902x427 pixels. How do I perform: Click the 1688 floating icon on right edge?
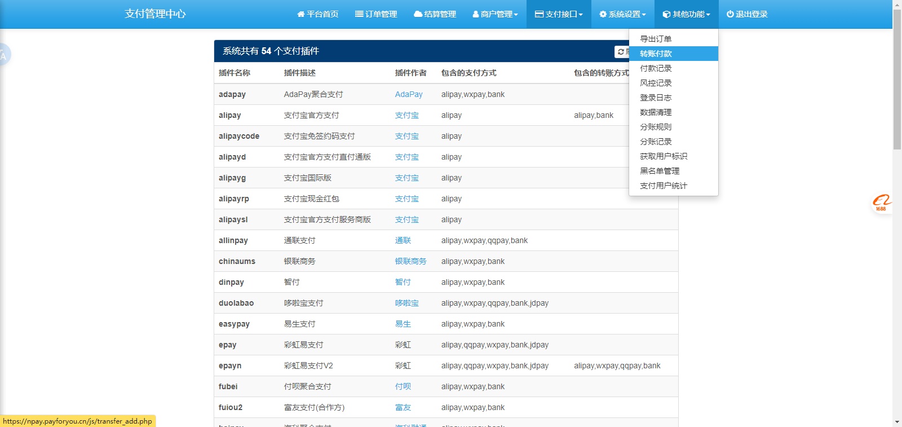click(x=882, y=204)
